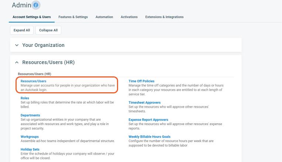Open Weekly Billable Hours Goals link
Image resolution: width=282 pixels, height=162 pixels.
[149, 137]
